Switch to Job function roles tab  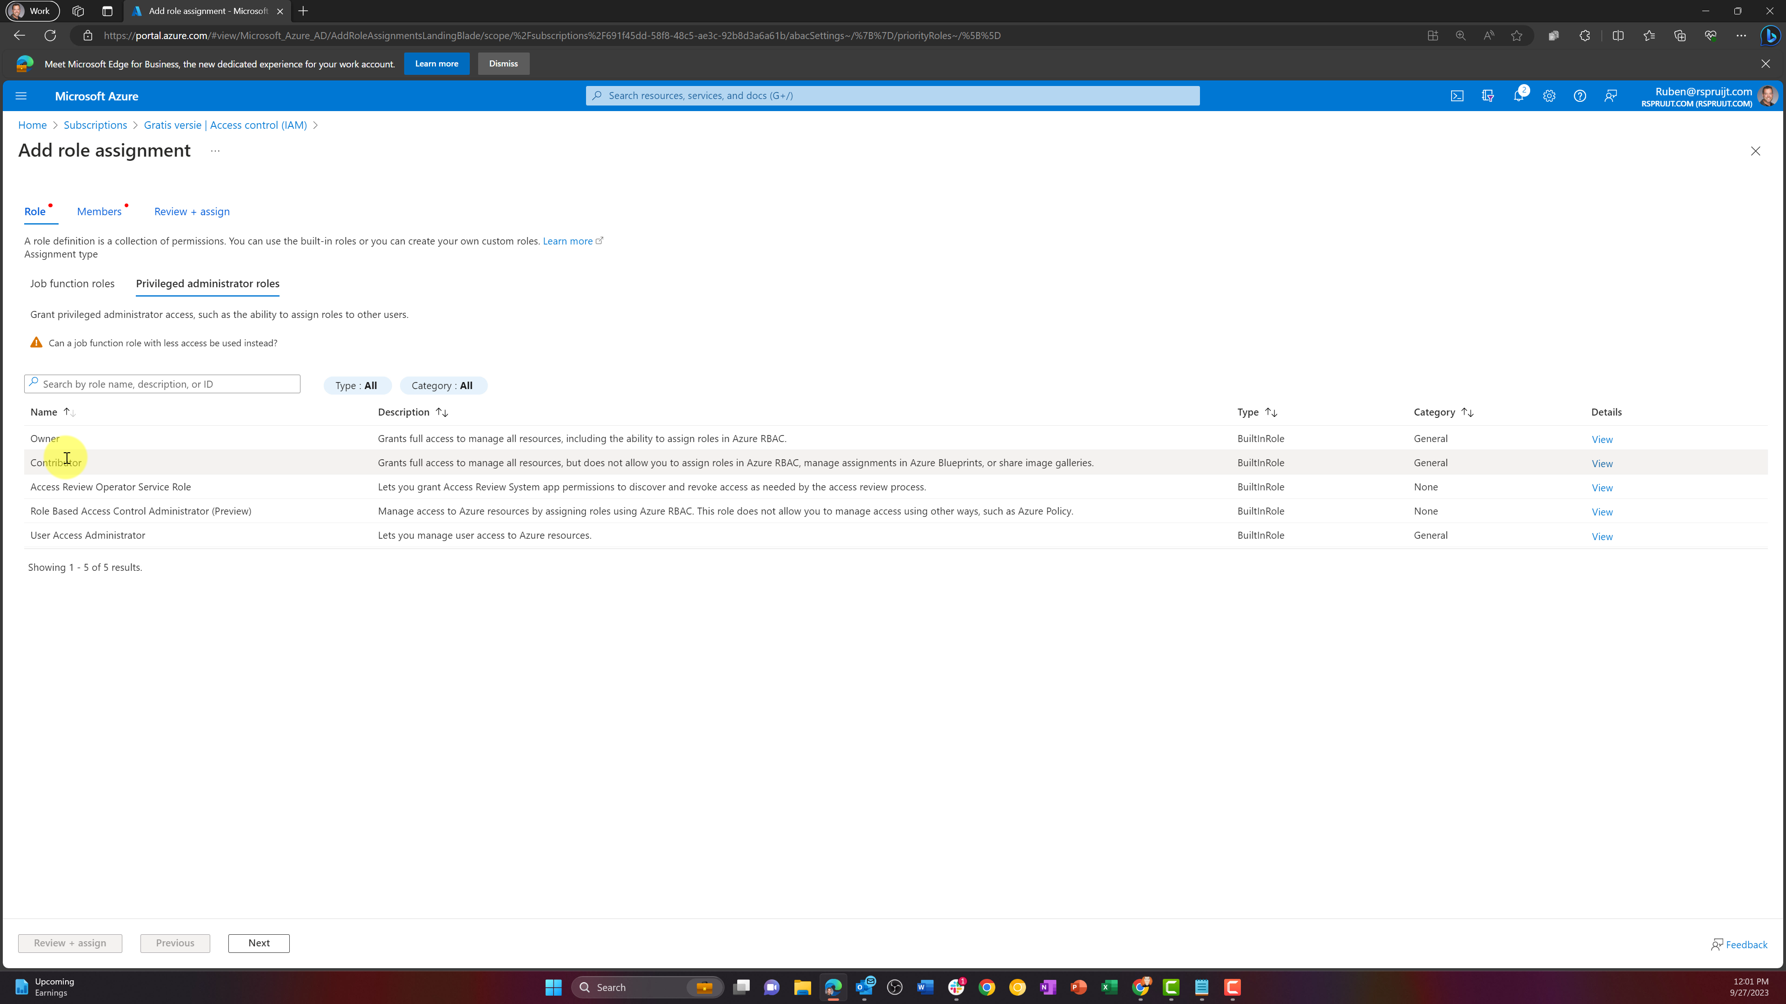tap(72, 284)
